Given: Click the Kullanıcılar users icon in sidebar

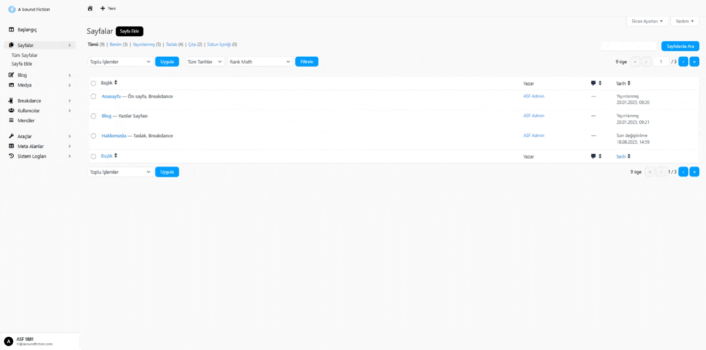Looking at the screenshot, I should point(12,111).
